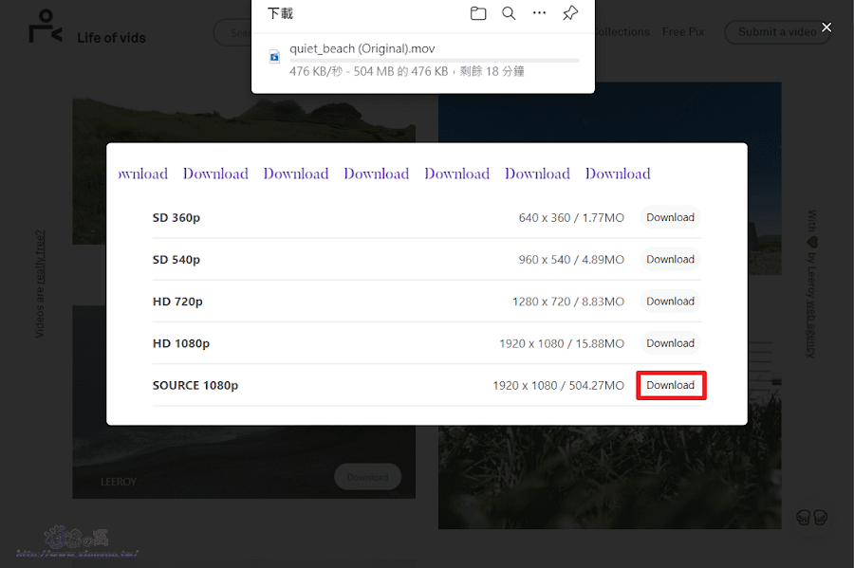Click the emoji chat icon bottom right

[x=811, y=517]
